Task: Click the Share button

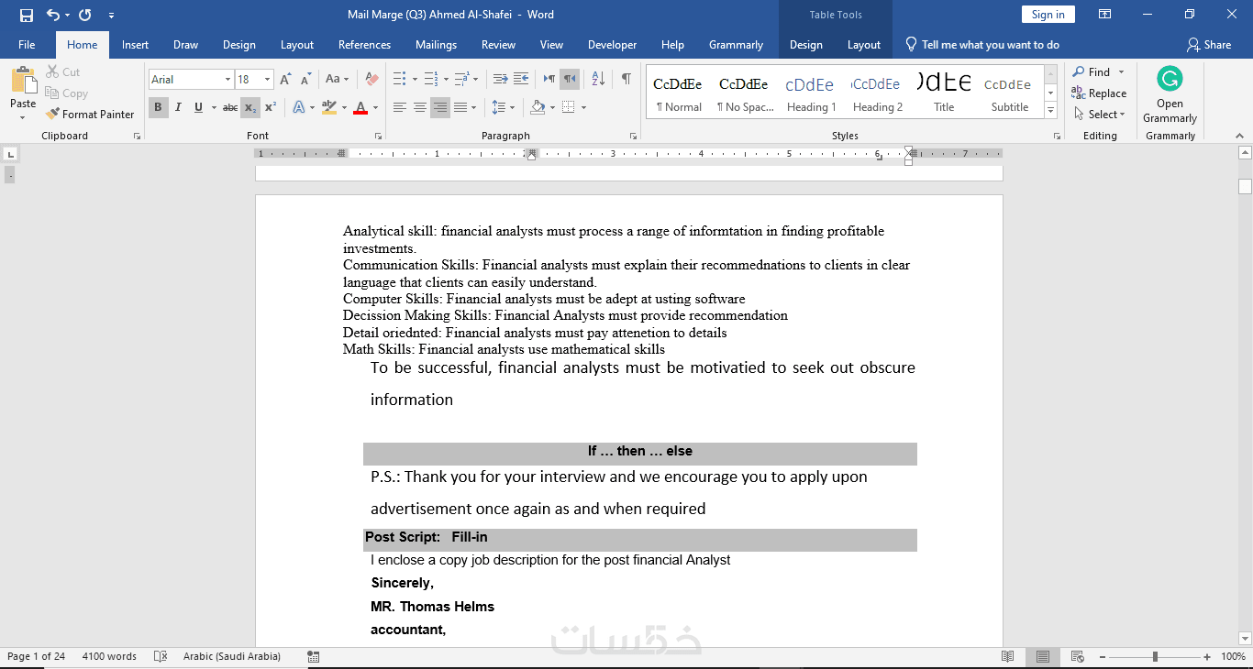Action: coord(1209,45)
